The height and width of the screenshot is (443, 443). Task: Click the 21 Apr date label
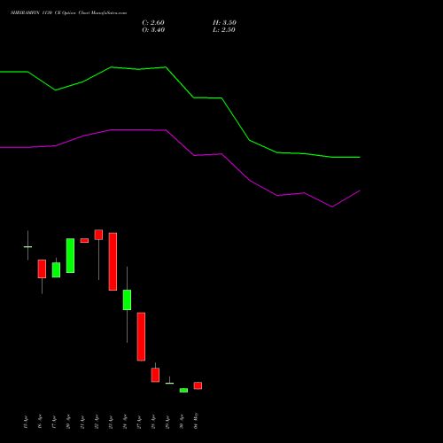tap(82, 422)
